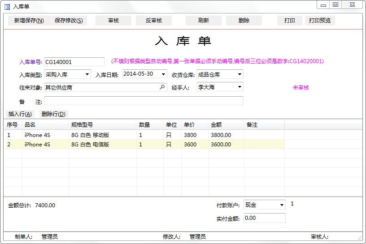Click the 反审核 button
The height and width of the screenshot is (244, 366).
point(154,21)
